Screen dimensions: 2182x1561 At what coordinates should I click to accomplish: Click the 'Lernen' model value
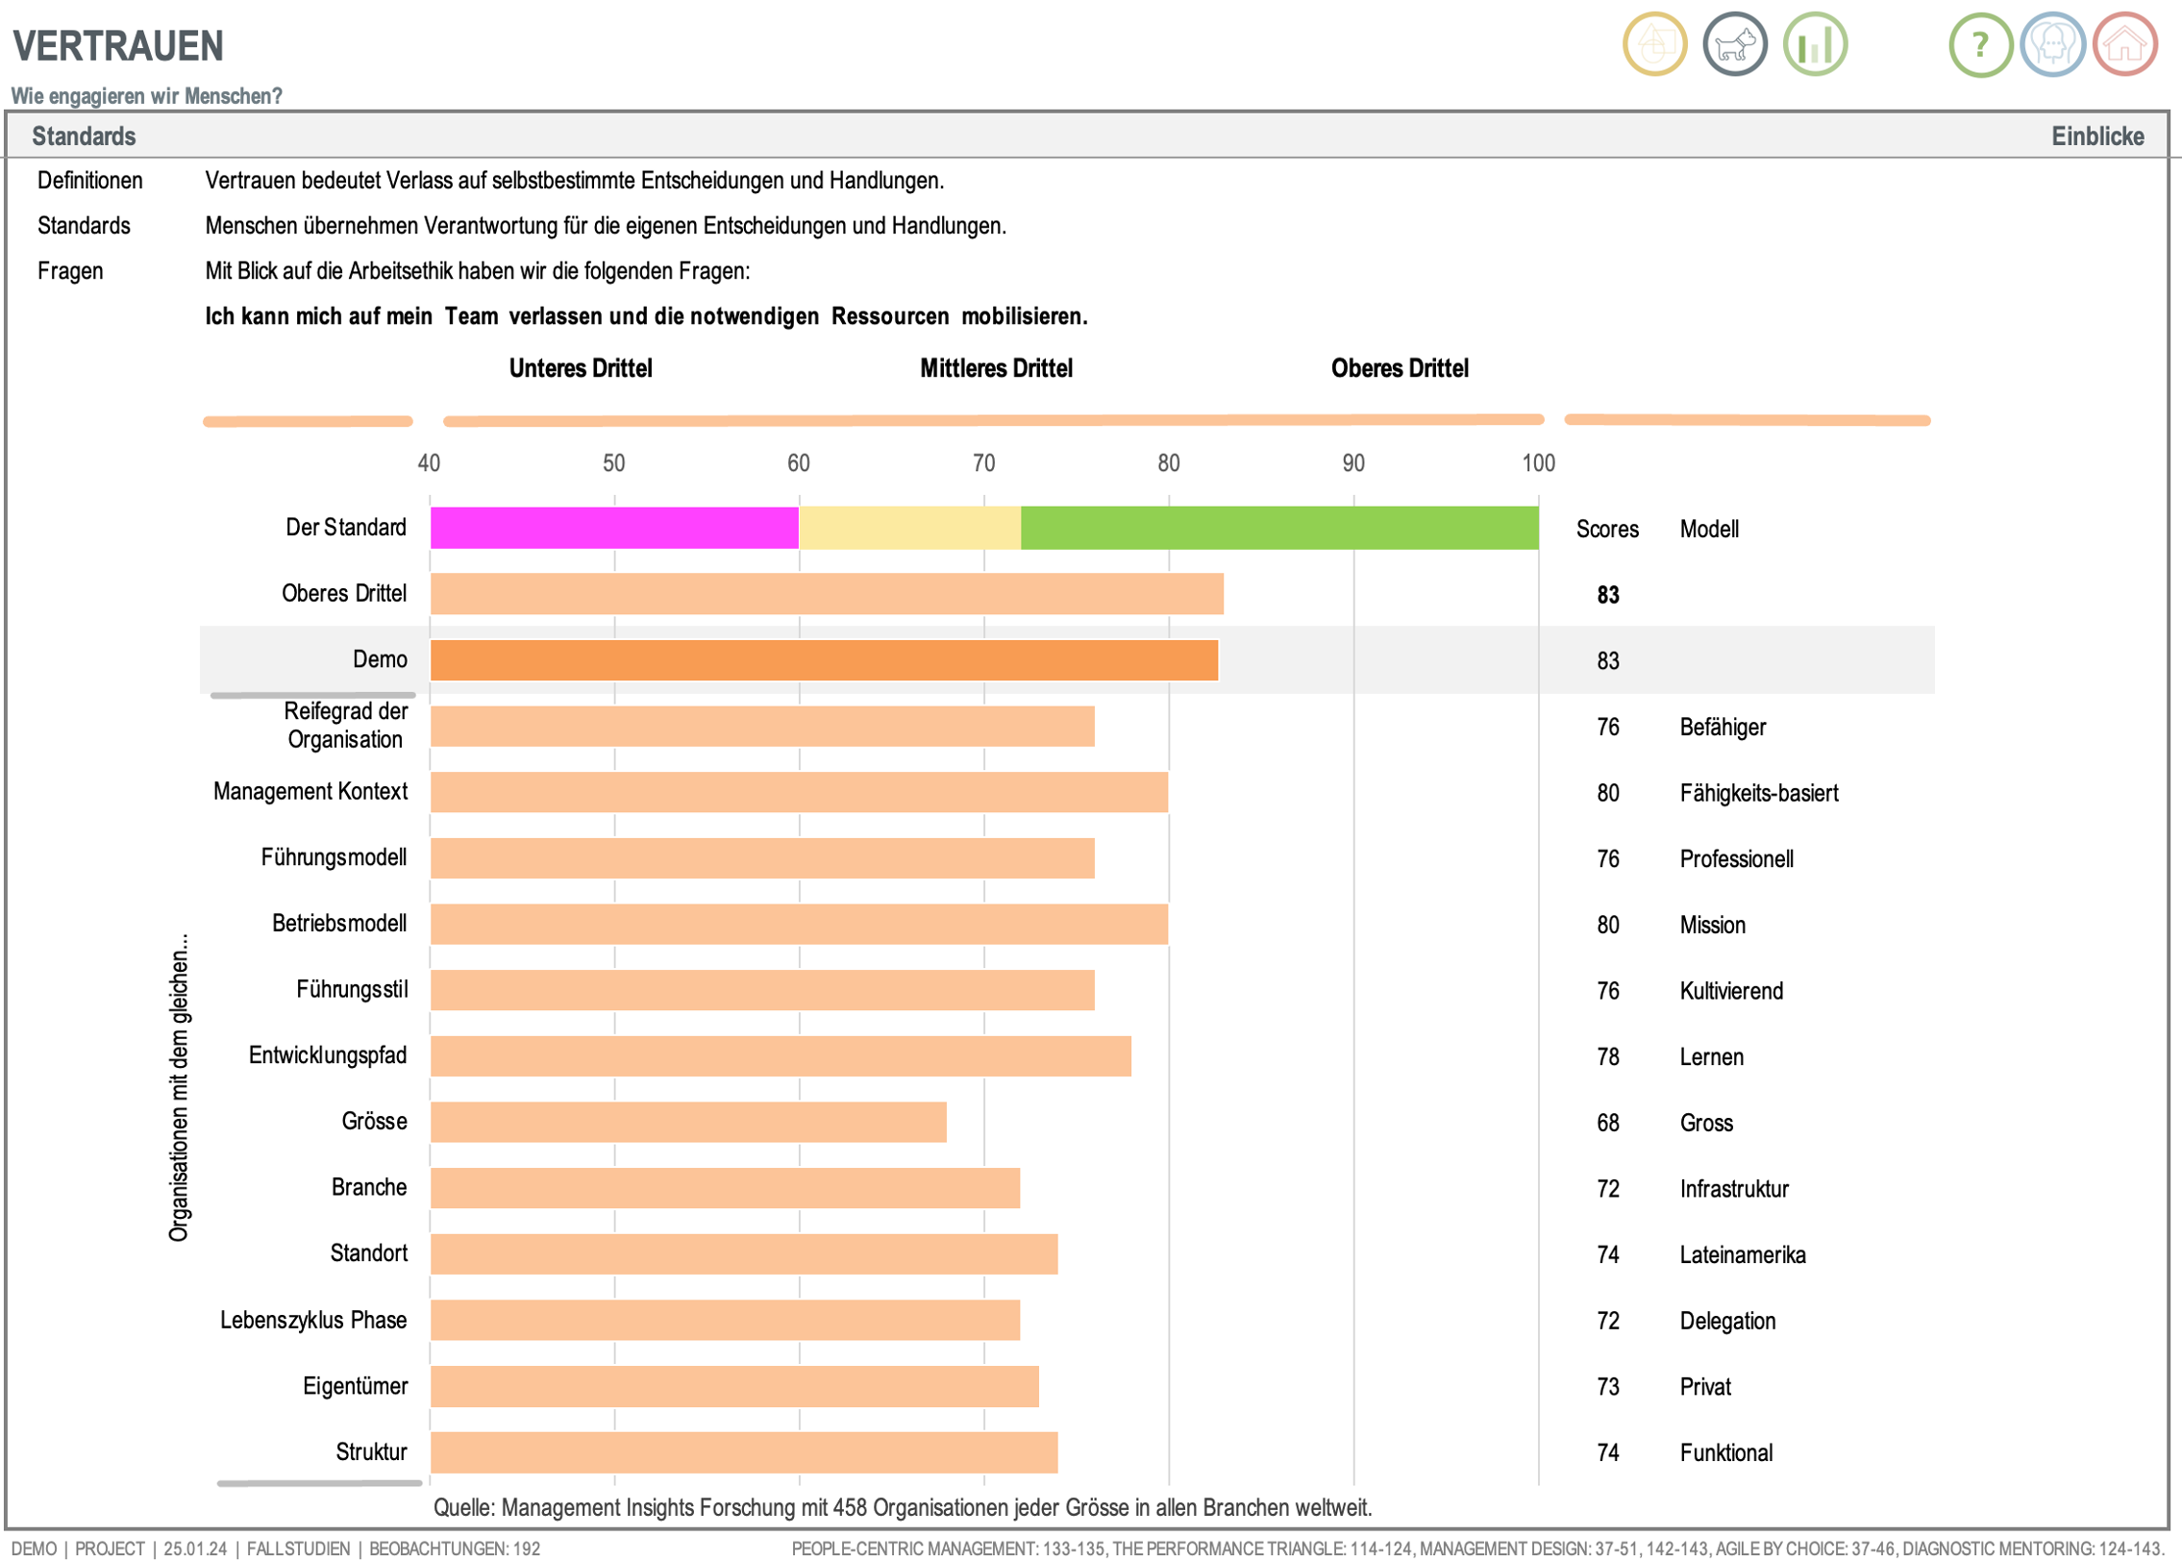pos(1711,1057)
